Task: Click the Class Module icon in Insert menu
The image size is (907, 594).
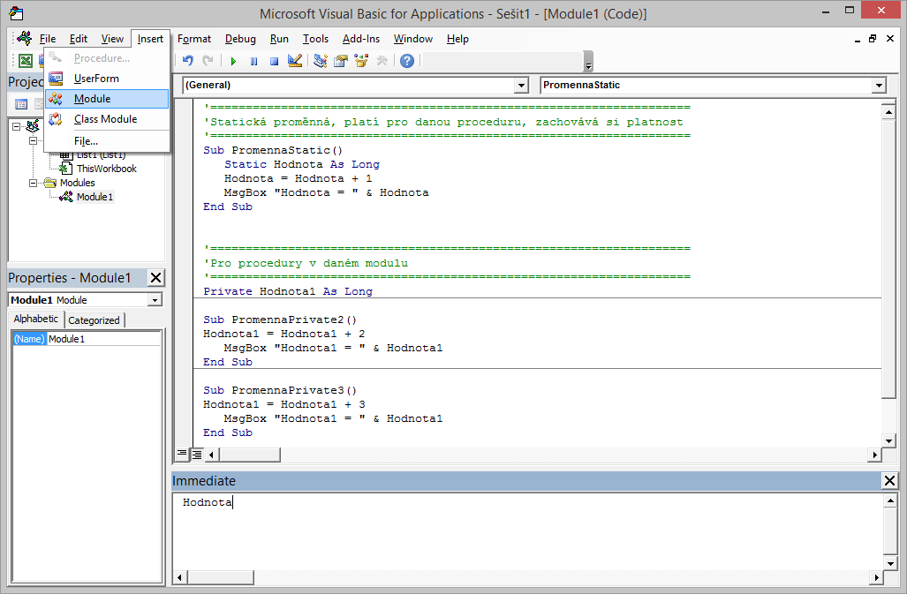Action: (x=56, y=119)
